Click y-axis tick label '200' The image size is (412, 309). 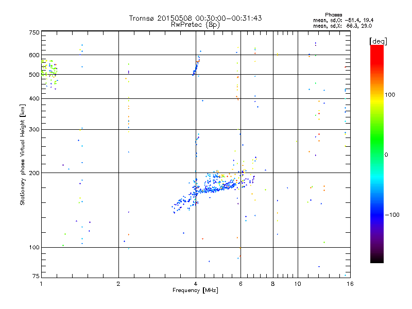pos(34,173)
